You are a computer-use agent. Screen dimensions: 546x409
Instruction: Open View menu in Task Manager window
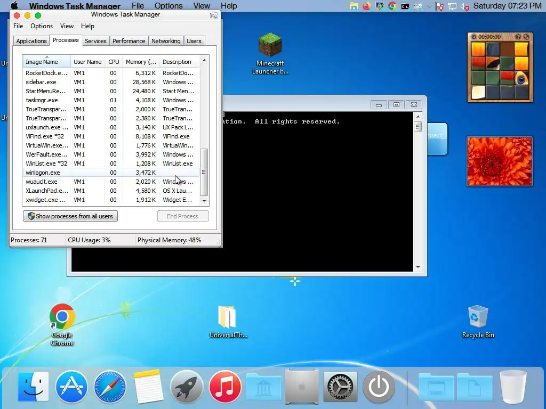tap(67, 26)
